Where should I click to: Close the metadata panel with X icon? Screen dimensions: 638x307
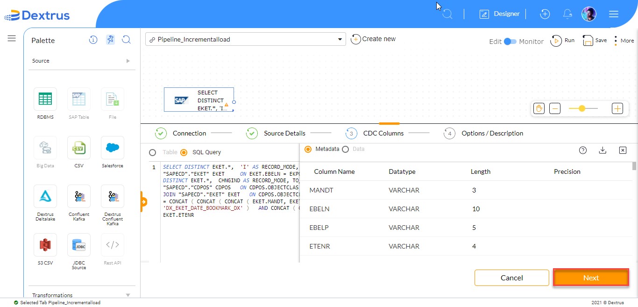(623, 150)
